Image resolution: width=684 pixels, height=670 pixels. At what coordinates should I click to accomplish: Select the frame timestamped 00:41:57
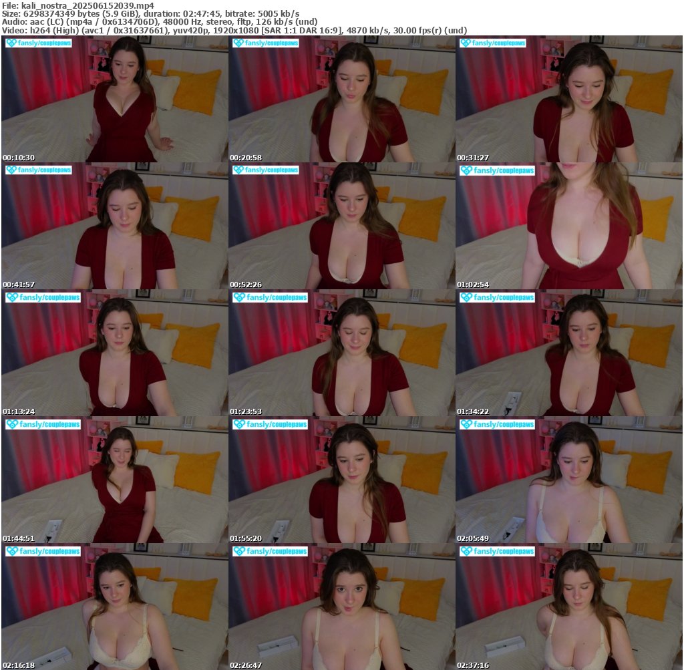tap(114, 226)
